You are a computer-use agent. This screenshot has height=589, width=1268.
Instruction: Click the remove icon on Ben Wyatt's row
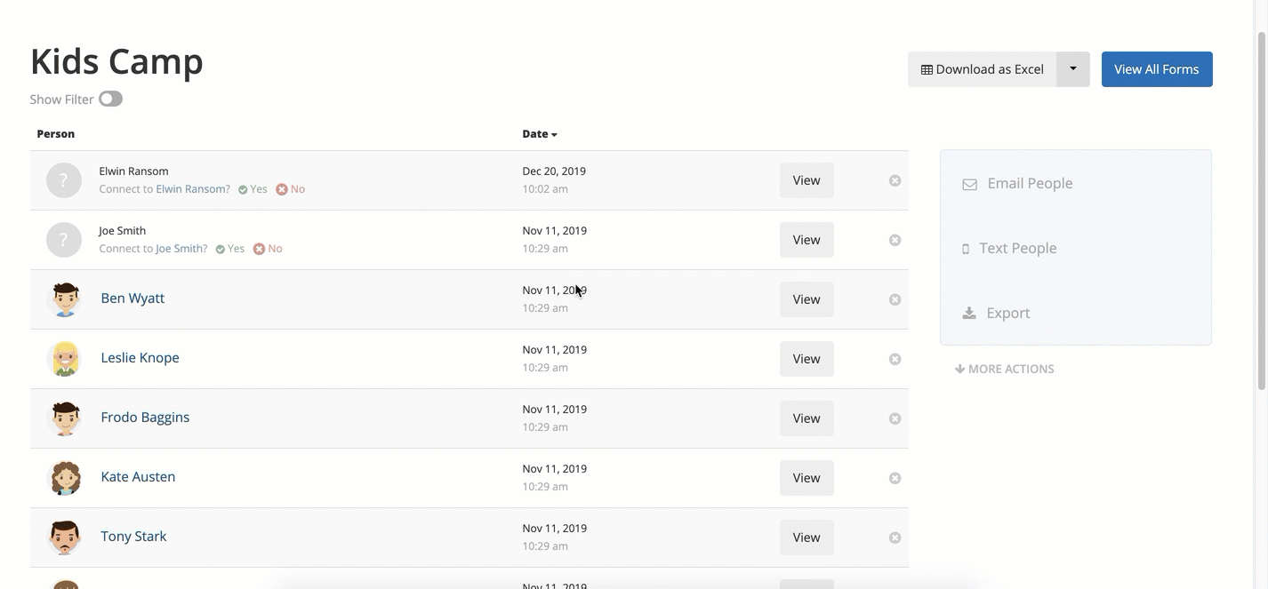click(895, 299)
